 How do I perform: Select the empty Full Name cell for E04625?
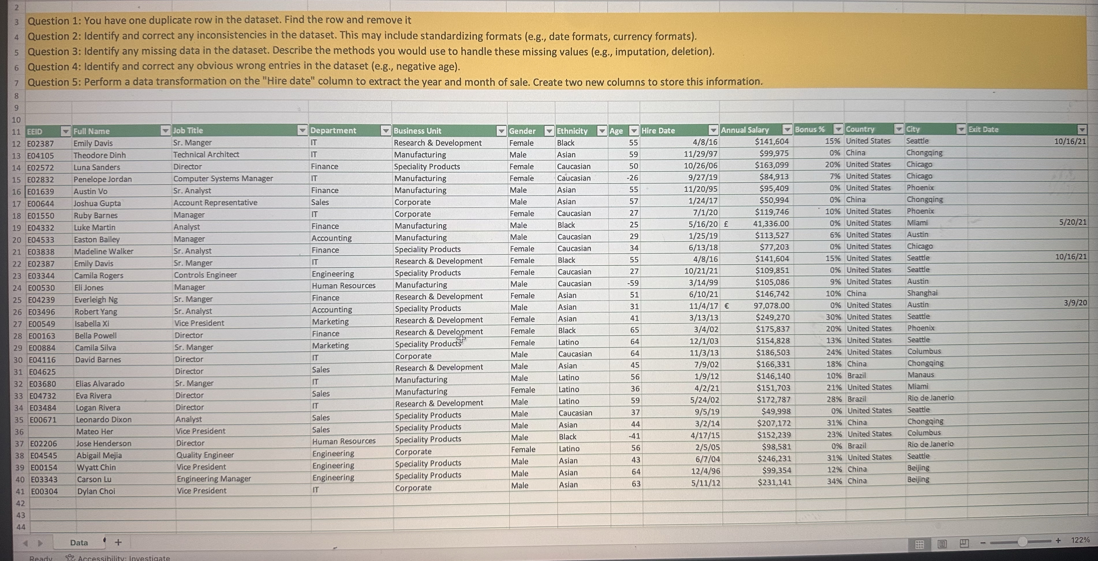point(124,372)
